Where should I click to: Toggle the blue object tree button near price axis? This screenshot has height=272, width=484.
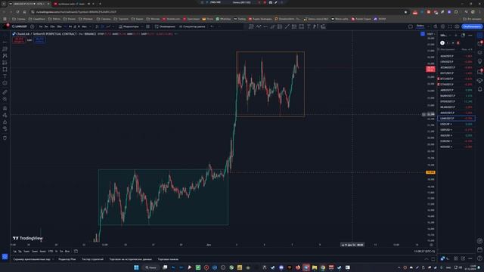pos(423,34)
